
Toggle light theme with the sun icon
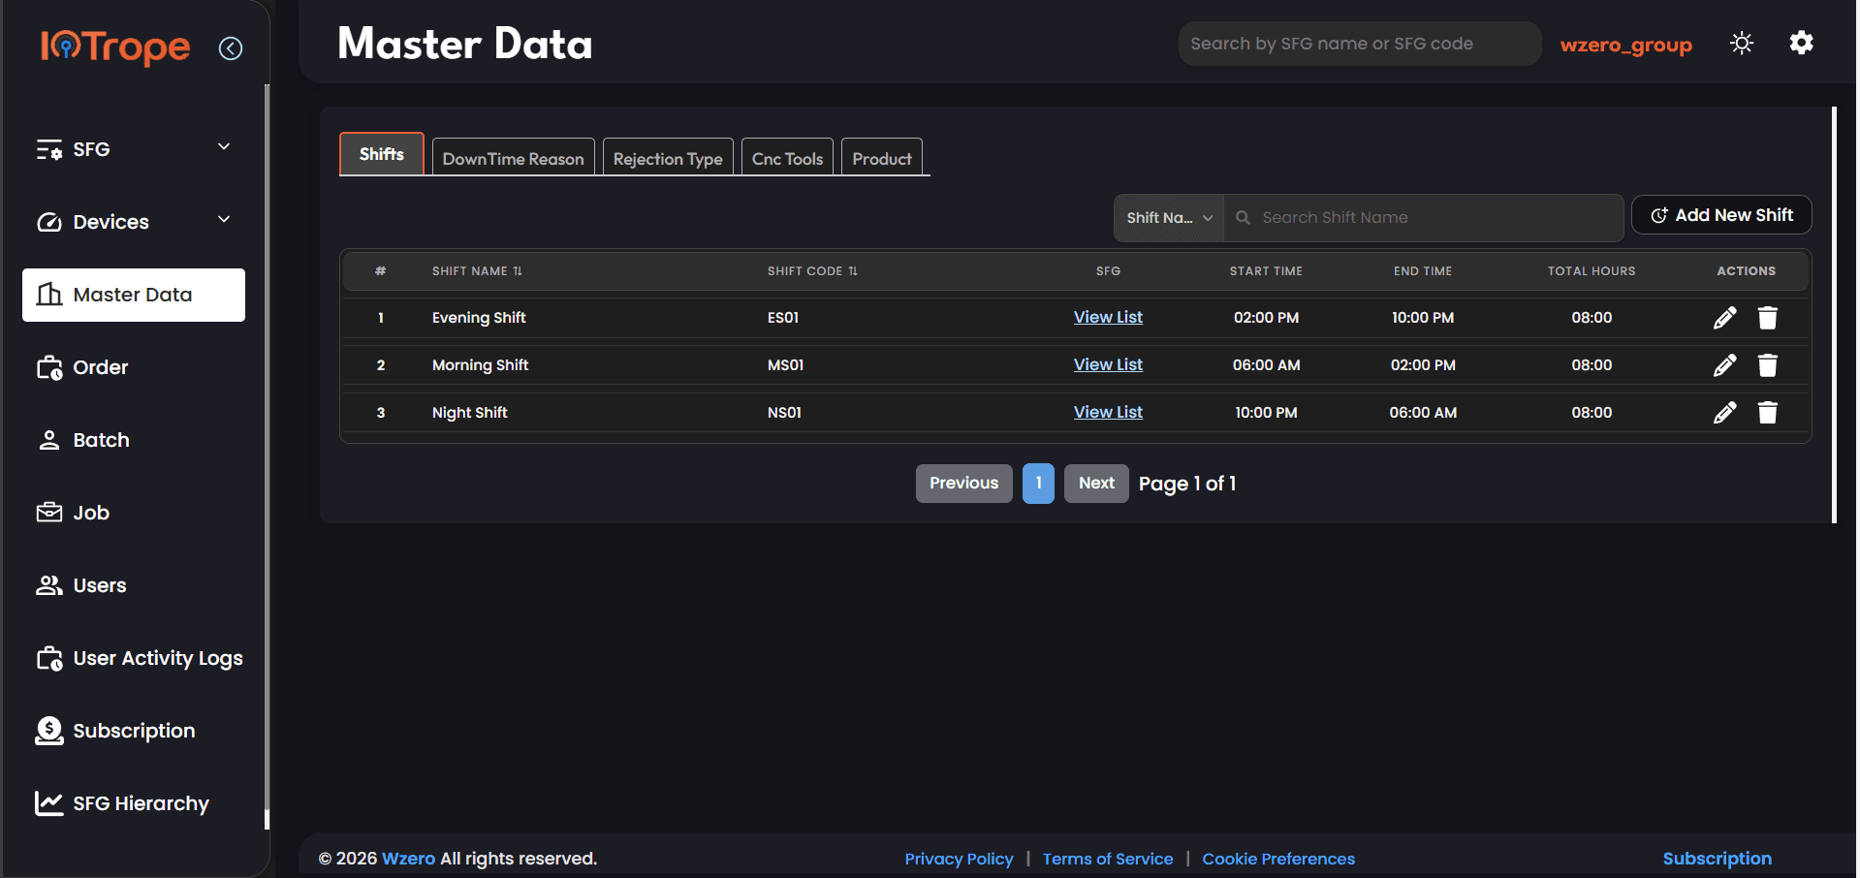[x=1742, y=44]
